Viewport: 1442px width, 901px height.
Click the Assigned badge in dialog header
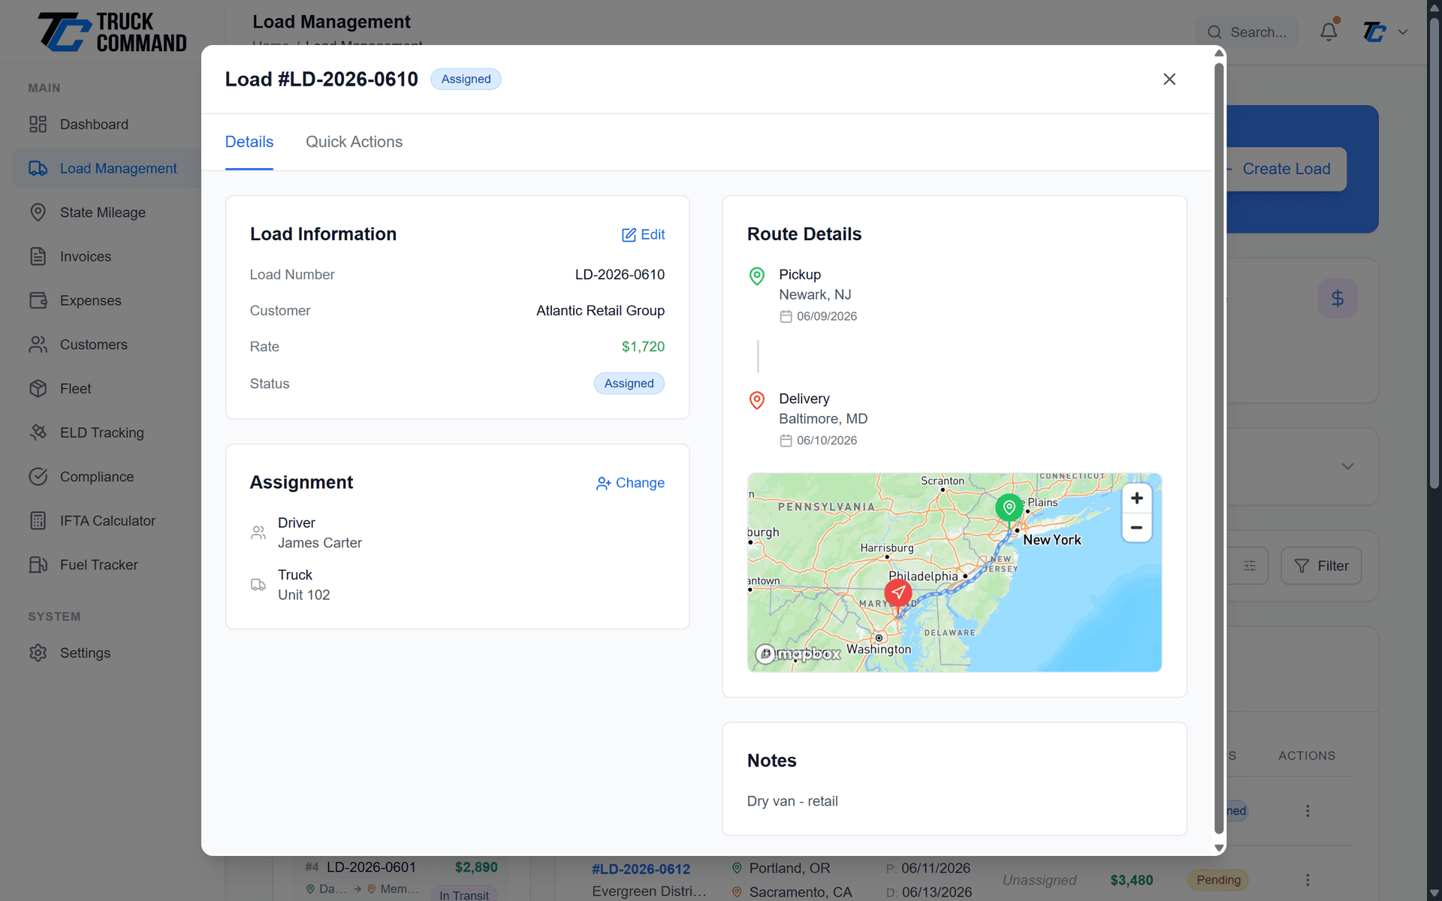coord(466,79)
